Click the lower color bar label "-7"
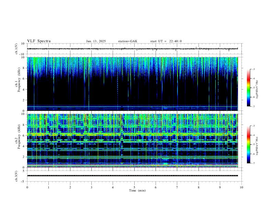 [253, 163]
